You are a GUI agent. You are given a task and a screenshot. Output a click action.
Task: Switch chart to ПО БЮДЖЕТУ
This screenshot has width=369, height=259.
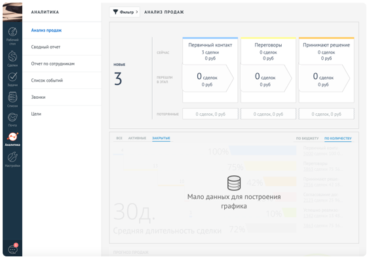tap(307, 138)
